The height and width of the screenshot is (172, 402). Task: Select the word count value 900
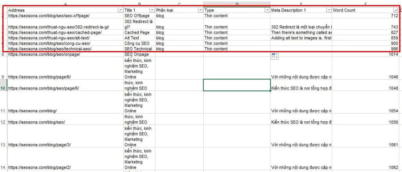coord(395,43)
